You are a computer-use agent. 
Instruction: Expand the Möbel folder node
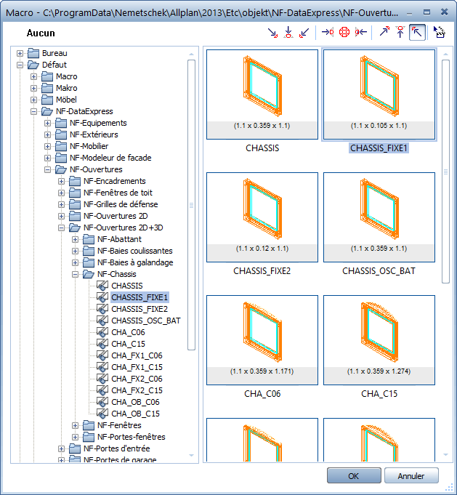[33, 100]
